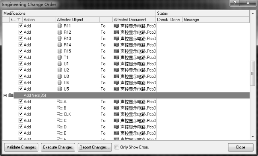Viewport: 258px width, 156px height.
Task: Click the Add Nets folder icon
Action: pyautogui.click(x=11, y=95)
